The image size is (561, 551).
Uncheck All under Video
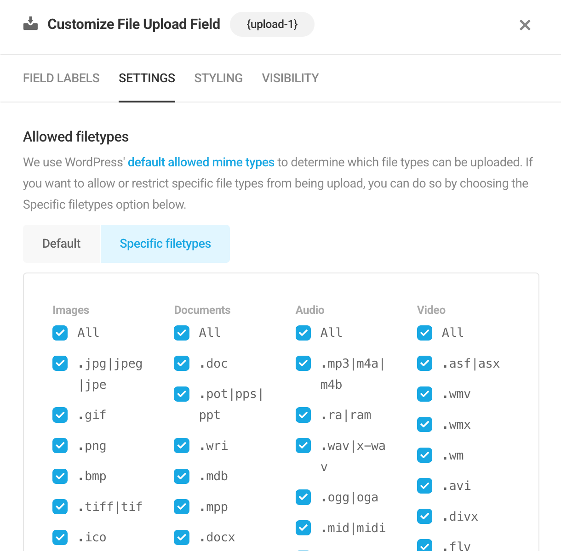(425, 333)
